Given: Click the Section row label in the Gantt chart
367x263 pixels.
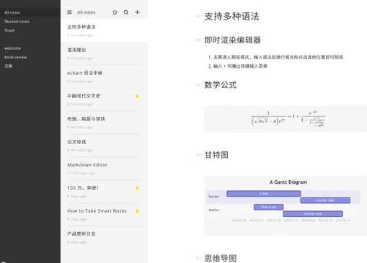Looking at the screenshot, I should pyautogui.click(x=213, y=197).
